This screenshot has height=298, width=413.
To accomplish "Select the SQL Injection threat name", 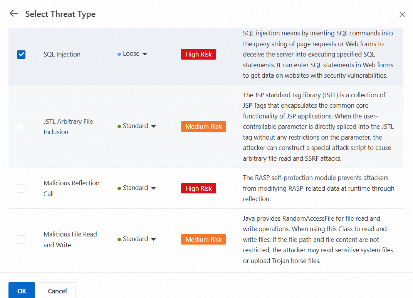I will click(62, 54).
